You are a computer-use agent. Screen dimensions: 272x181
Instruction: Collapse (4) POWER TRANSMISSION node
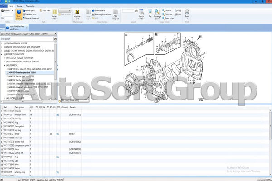2,54
